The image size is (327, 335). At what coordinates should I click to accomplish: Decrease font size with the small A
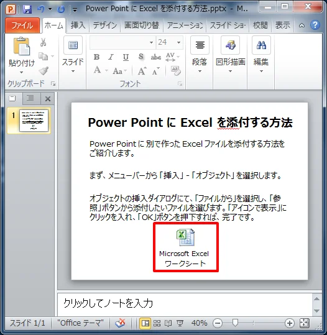[x=156, y=71]
